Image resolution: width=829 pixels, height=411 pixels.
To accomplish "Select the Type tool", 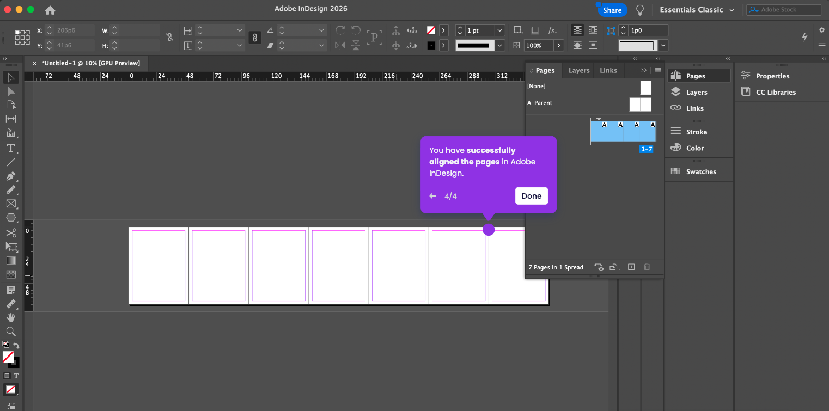I will [11, 148].
